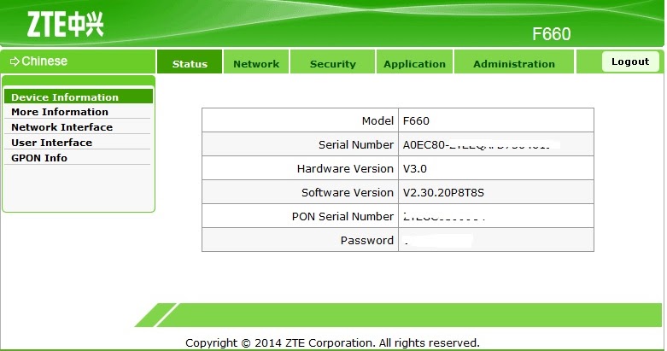Click the Hardware Version label
667x351 pixels.
pyautogui.click(x=345, y=168)
